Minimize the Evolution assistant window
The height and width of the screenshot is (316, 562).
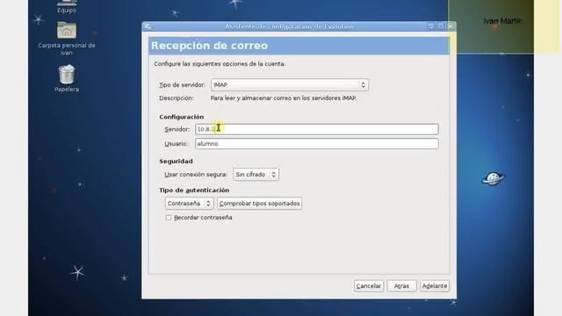pyautogui.click(x=431, y=26)
